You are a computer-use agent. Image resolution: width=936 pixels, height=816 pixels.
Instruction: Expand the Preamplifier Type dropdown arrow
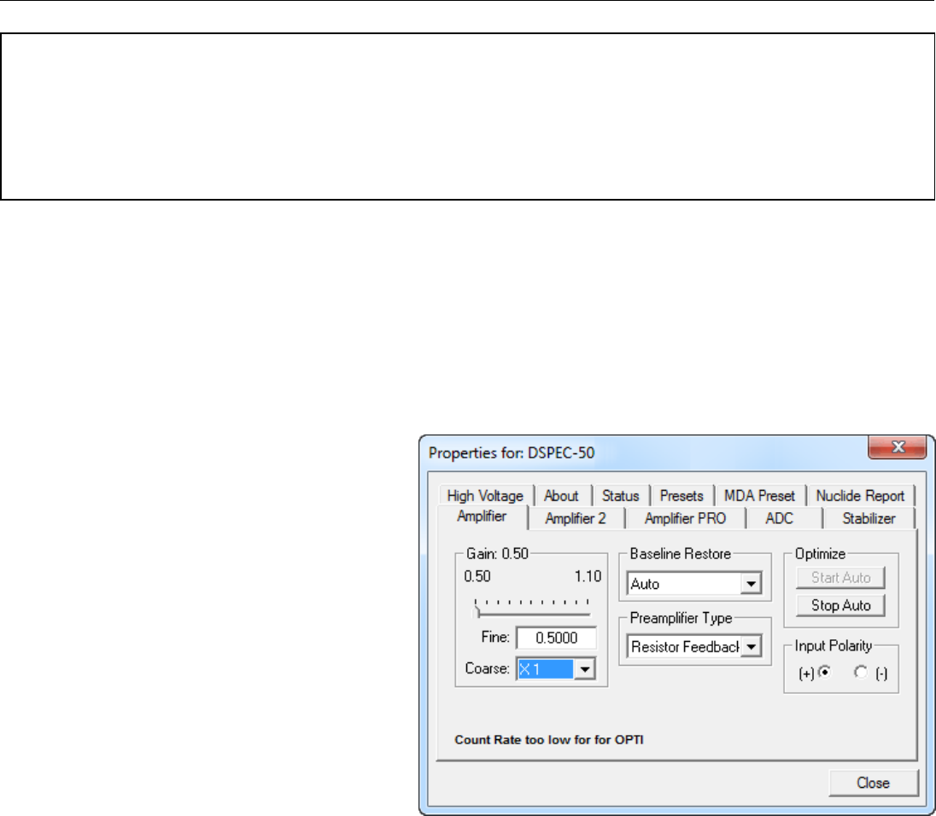click(x=751, y=647)
